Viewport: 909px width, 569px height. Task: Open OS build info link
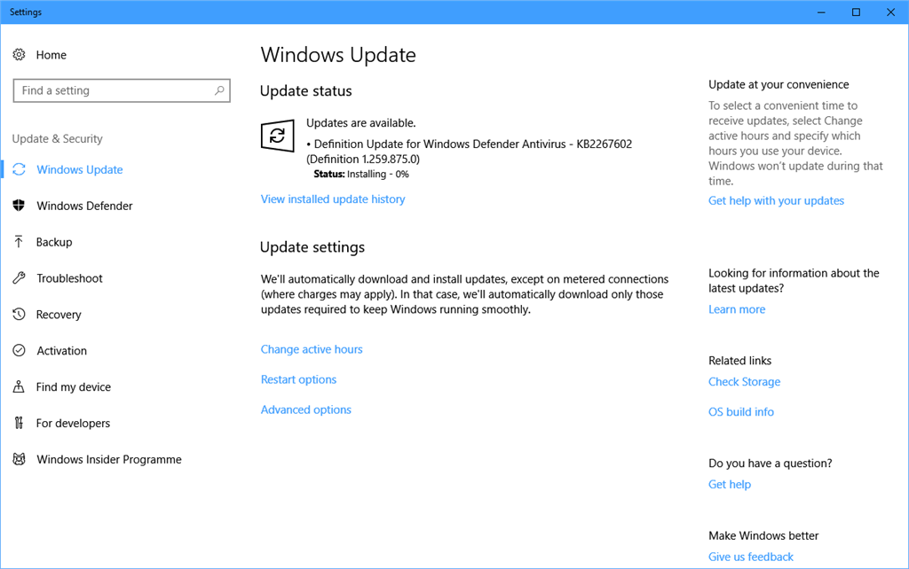[x=741, y=411]
